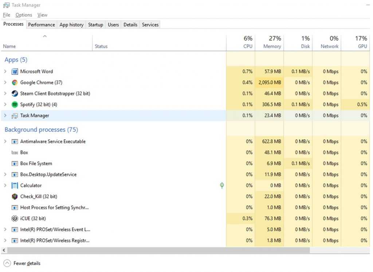
Task: Click the Antimalware Service Executable icon
Action: [15, 141]
